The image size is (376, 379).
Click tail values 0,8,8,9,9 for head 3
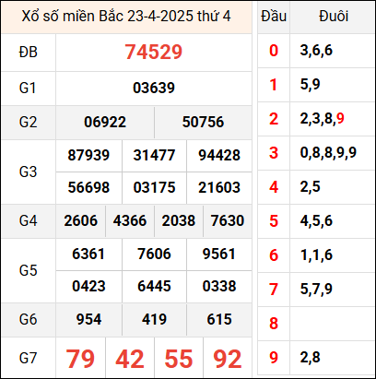328,153
